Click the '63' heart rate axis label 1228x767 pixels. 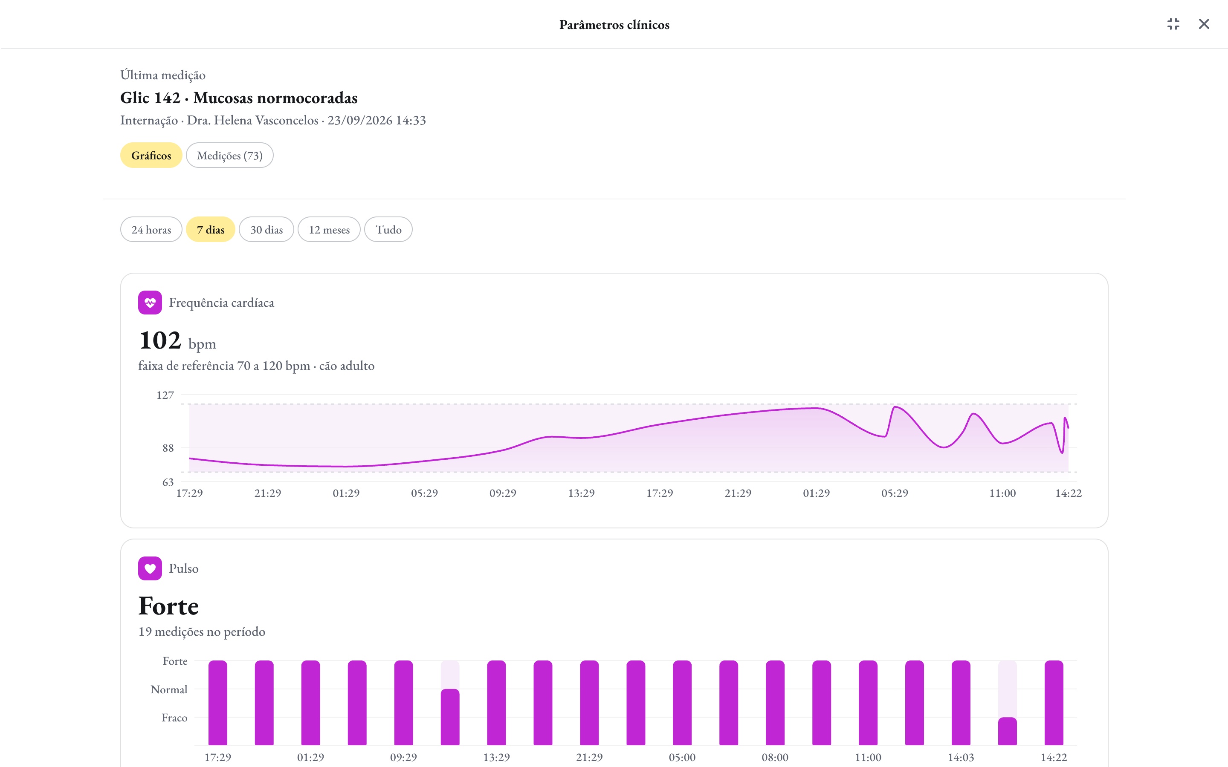pos(168,482)
